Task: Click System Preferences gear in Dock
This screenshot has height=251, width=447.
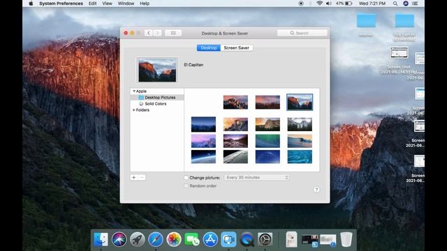Action: [265, 239]
